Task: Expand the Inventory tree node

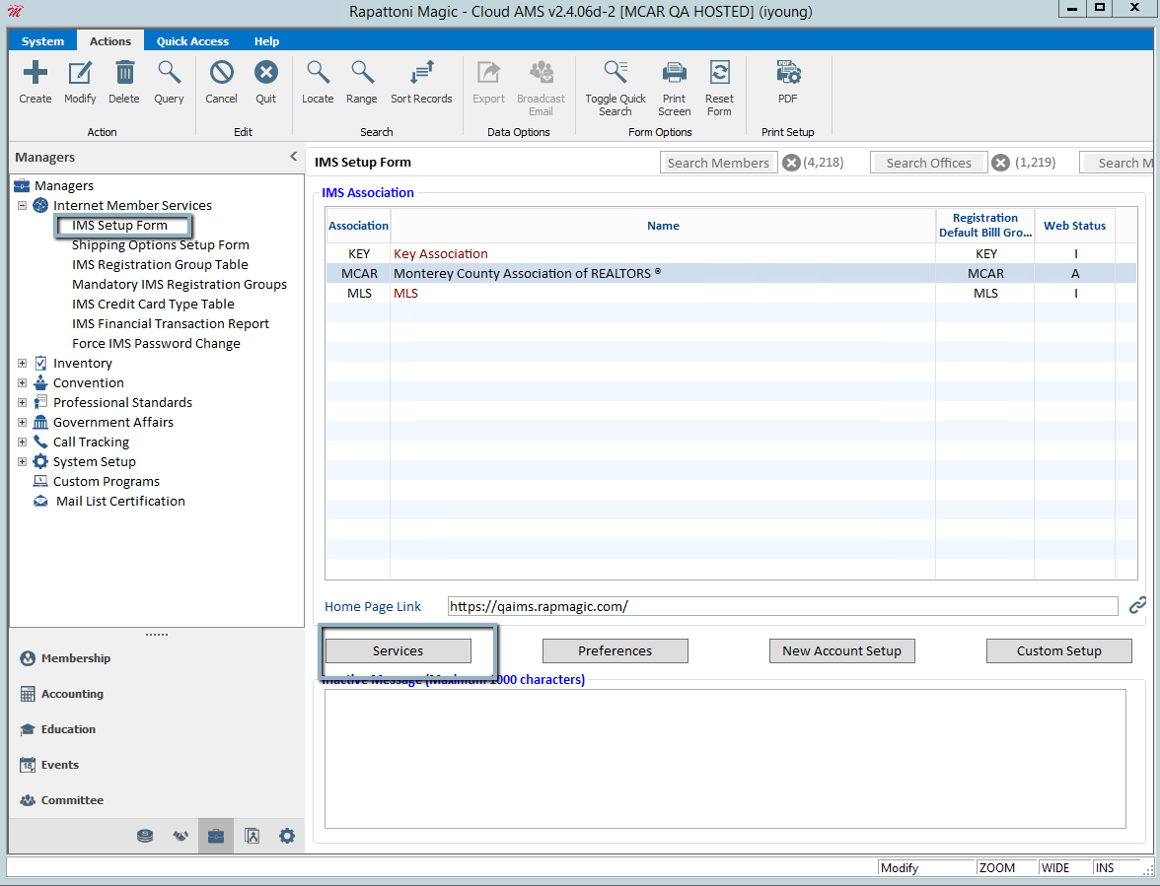Action: [x=22, y=363]
